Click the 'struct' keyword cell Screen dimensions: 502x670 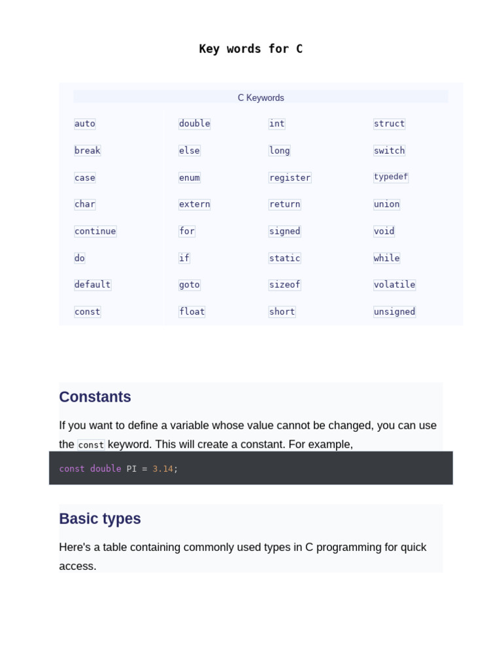pyautogui.click(x=389, y=124)
